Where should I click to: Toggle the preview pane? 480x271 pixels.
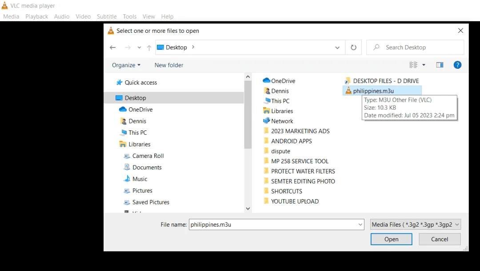440,65
